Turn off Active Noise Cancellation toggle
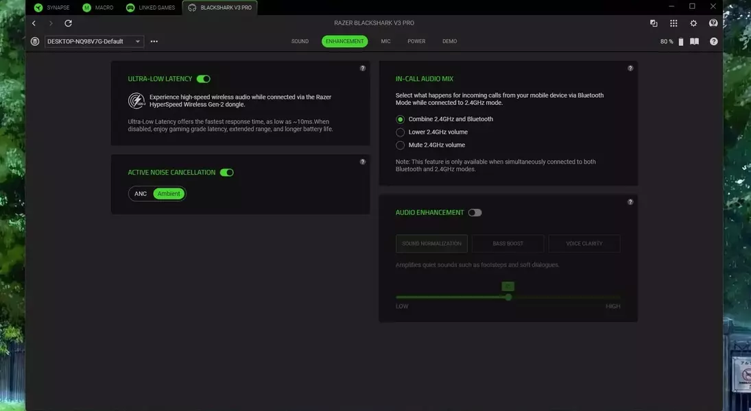This screenshot has width=751, height=411. click(226, 173)
